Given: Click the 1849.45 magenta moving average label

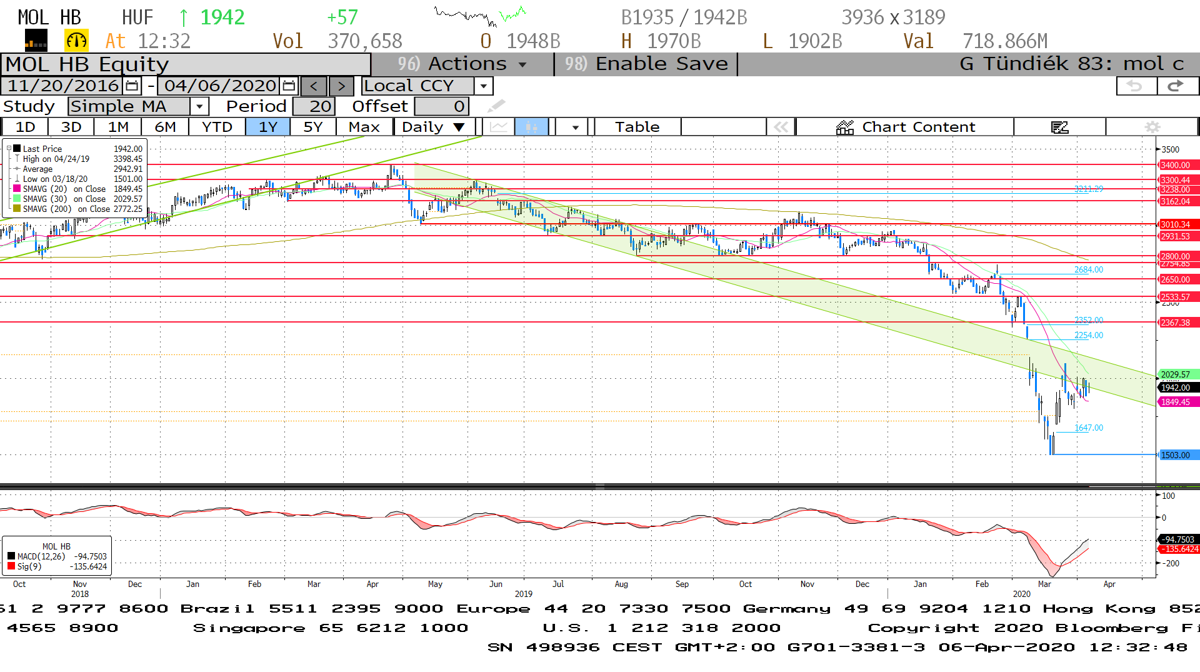Looking at the screenshot, I should (x=1179, y=402).
